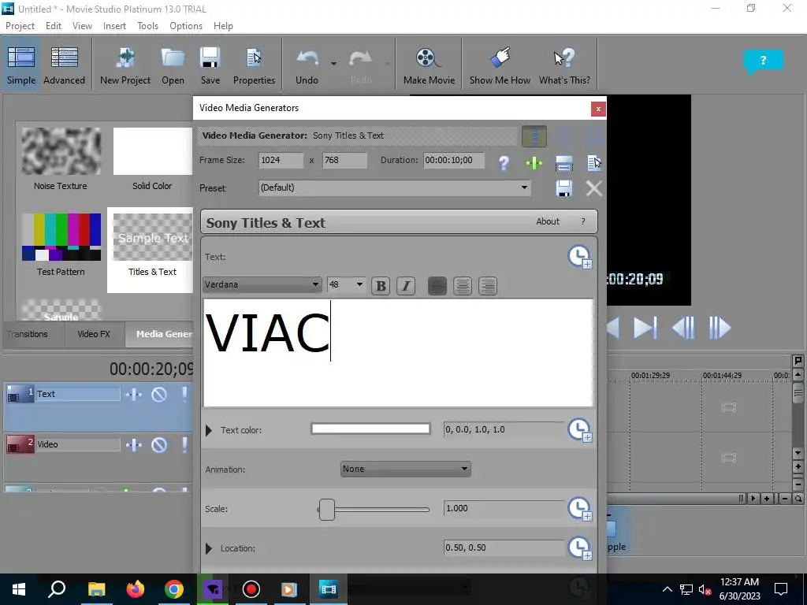Image resolution: width=807 pixels, height=605 pixels.
Task: Save the current preset via the preset floppy icon
Action: (564, 188)
